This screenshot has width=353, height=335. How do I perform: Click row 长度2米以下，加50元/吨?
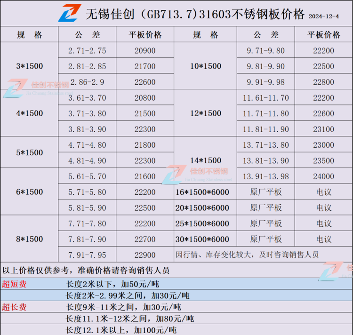coord(176,284)
